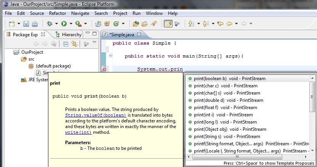The width and height of the screenshot is (317, 167).
Task: Switch to the Hierarchy tab
Action: coord(69,35)
